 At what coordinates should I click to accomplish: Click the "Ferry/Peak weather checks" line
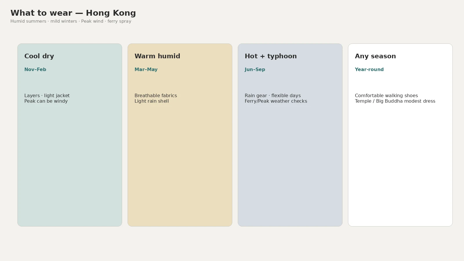[276, 101]
